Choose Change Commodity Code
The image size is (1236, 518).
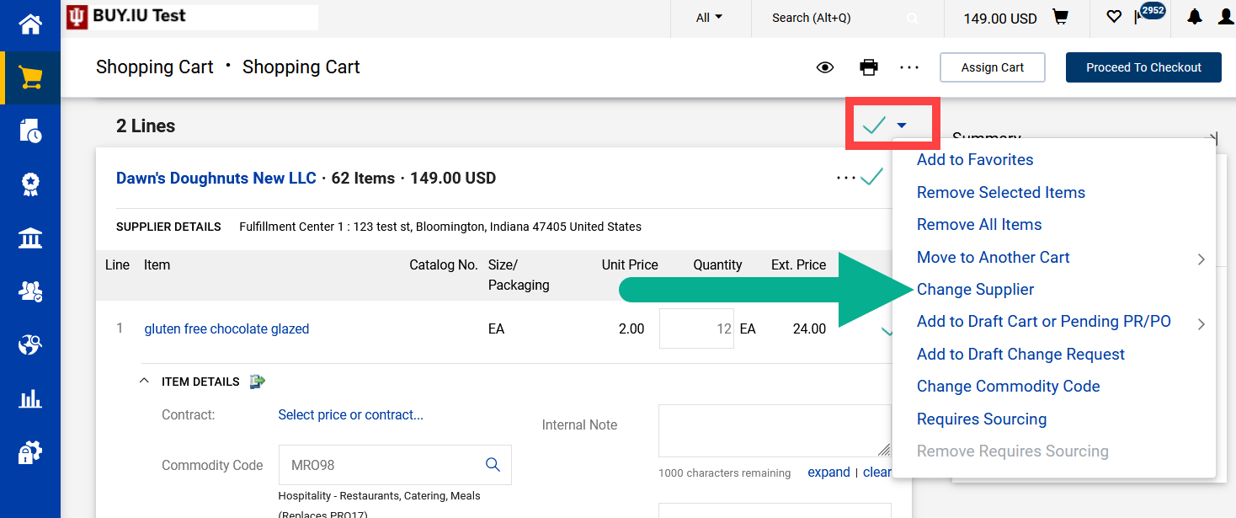pos(1009,387)
